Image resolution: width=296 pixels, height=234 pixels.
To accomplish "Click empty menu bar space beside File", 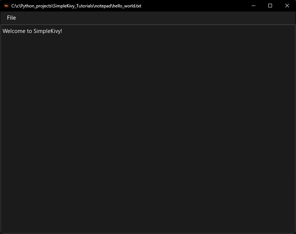I will (148, 18).
